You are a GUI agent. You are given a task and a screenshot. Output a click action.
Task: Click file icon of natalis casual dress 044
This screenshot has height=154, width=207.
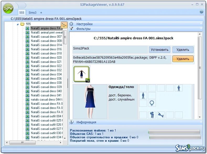(28, 100)
